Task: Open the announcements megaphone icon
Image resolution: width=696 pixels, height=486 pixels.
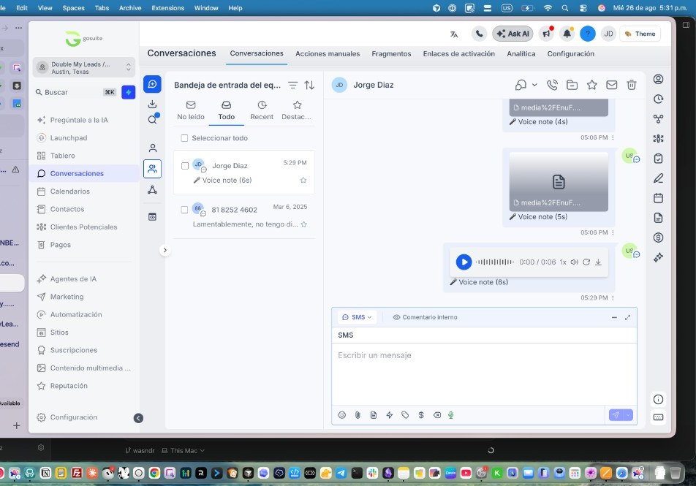Action: pyautogui.click(x=546, y=34)
